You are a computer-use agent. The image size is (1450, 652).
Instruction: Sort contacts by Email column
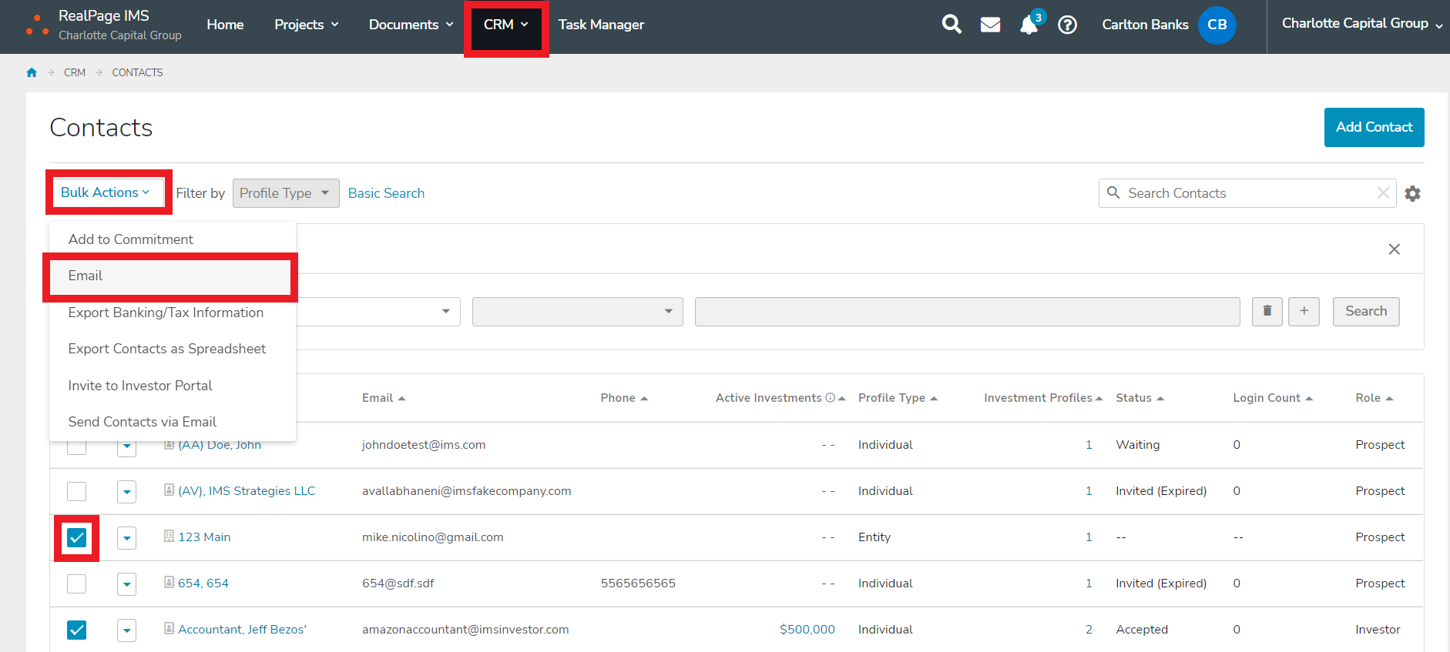coord(384,398)
